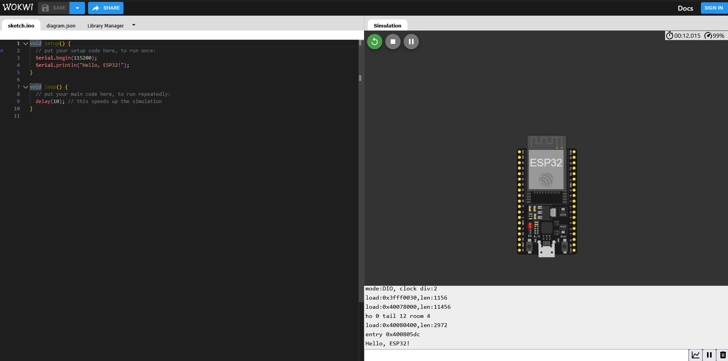Open the Docs link
Viewport: 728px width, 361px height.
[685, 8]
